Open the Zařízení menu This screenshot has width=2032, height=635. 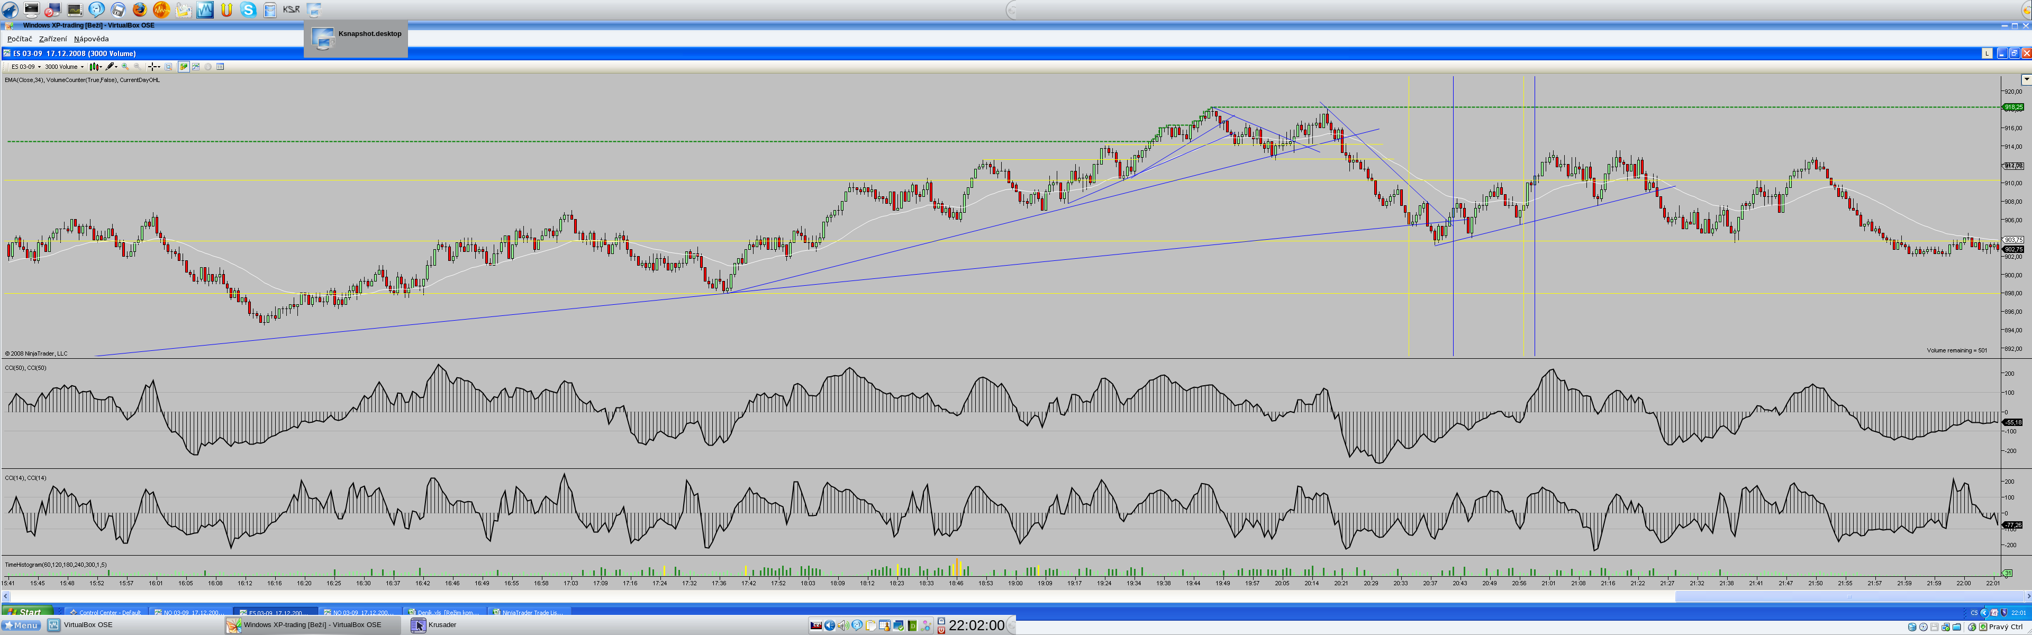pyautogui.click(x=53, y=39)
